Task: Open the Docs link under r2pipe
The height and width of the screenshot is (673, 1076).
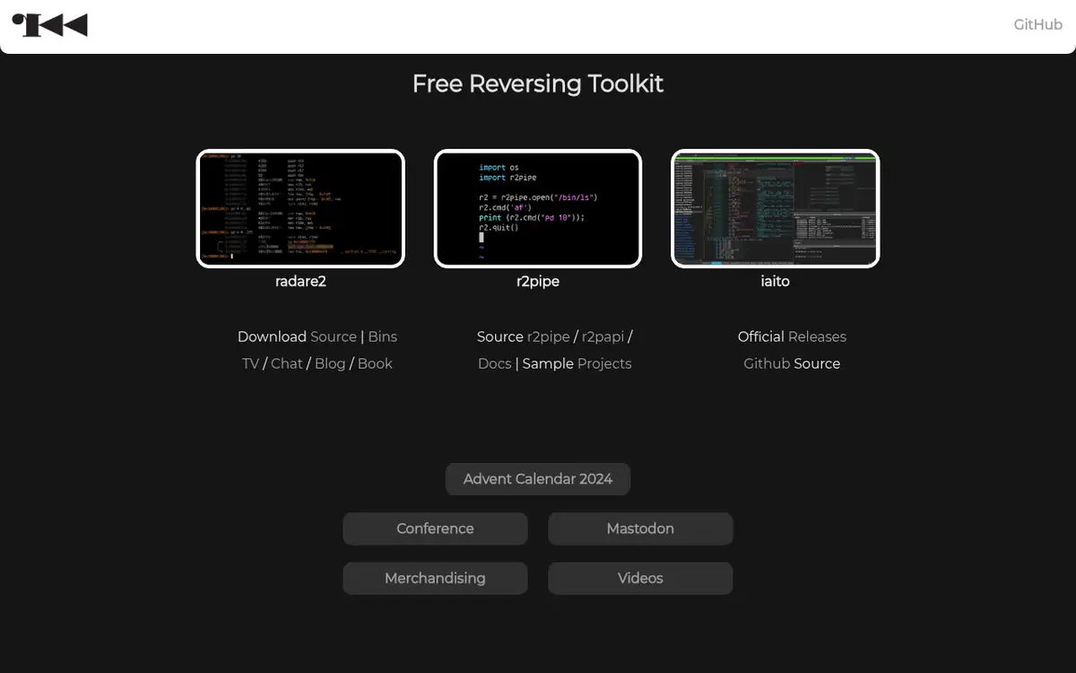Action: point(495,363)
